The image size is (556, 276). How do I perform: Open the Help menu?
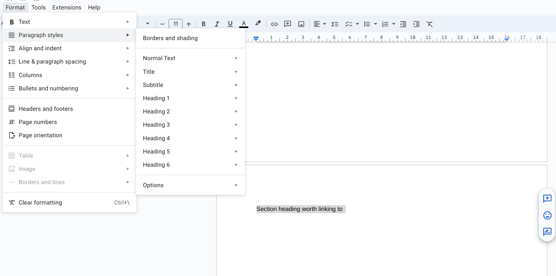(x=94, y=7)
